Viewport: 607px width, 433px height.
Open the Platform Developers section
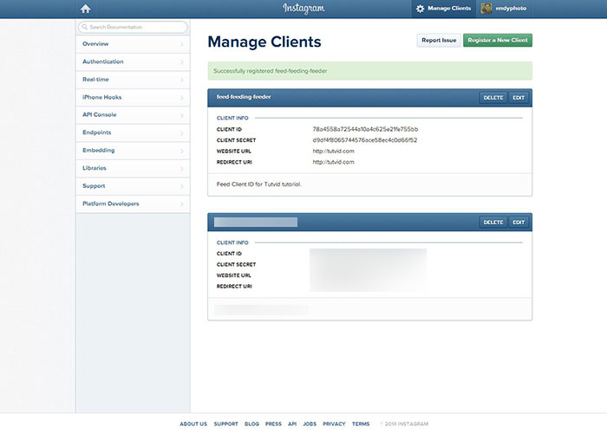tap(133, 204)
